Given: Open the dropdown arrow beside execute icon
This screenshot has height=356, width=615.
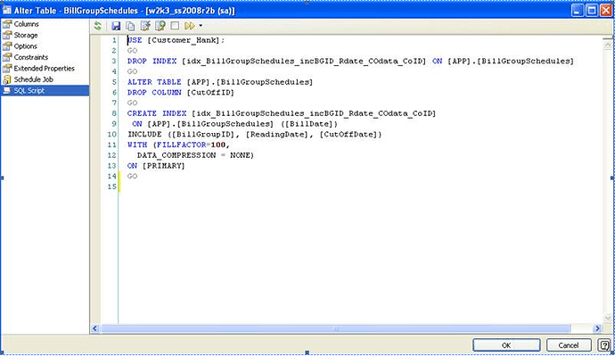Looking at the screenshot, I should tap(201, 26).
